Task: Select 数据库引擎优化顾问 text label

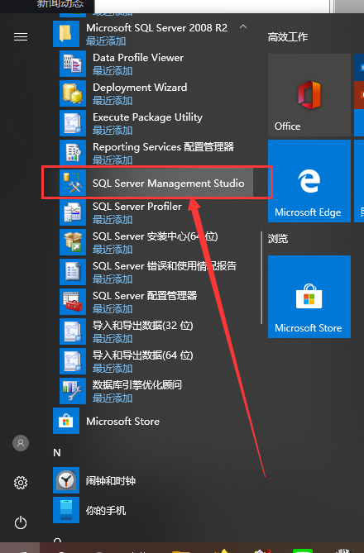Action: tap(137, 384)
